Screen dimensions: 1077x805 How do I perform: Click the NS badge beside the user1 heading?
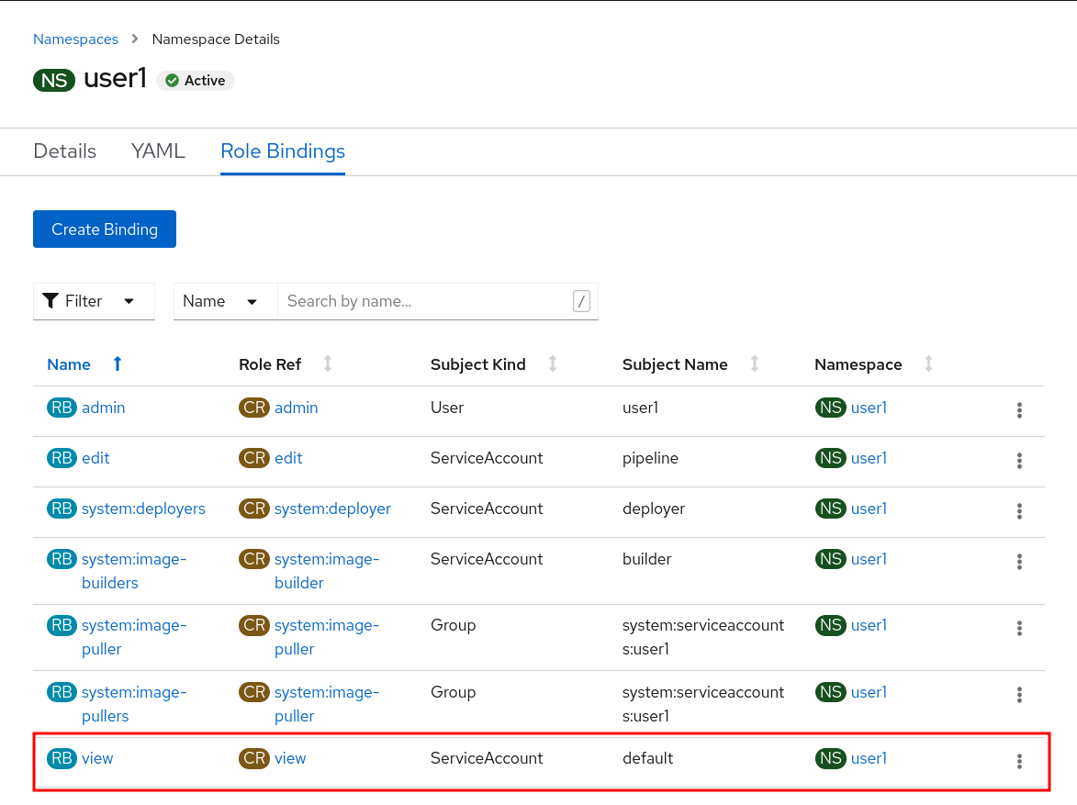[x=53, y=80]
